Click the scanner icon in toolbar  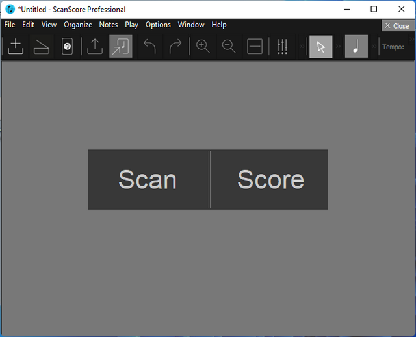click(42, 47)
